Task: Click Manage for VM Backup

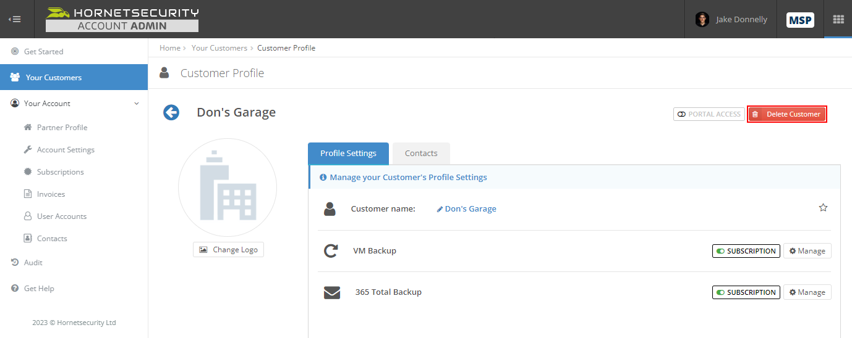Action: tap(807, 251)
